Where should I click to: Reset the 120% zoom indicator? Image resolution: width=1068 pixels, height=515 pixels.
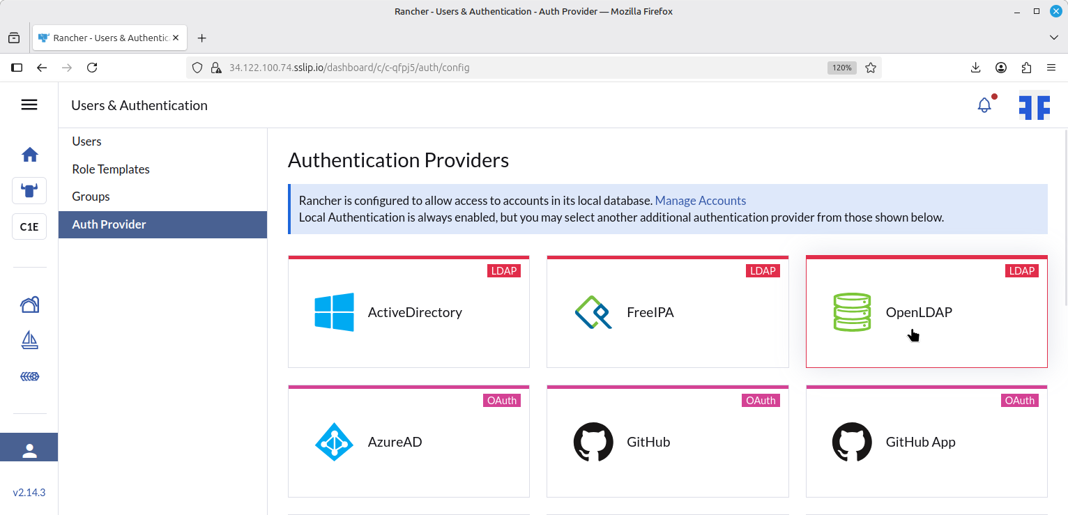[842, 68]
